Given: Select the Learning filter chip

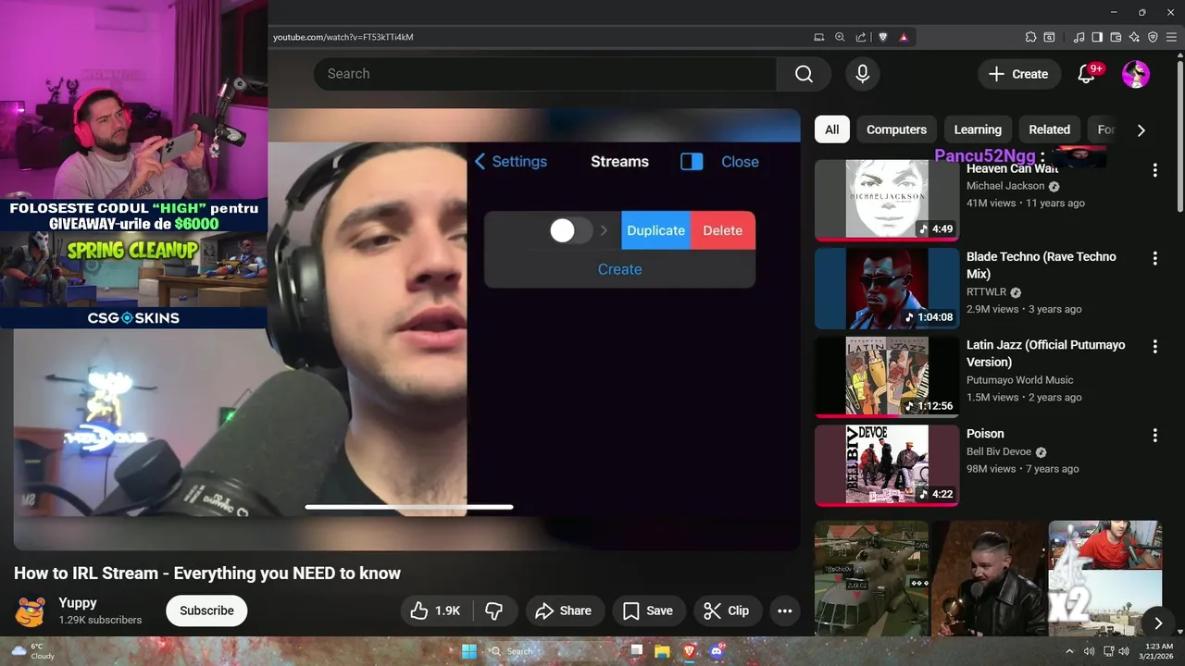Looking at the screenshot, I should point(978,129).
